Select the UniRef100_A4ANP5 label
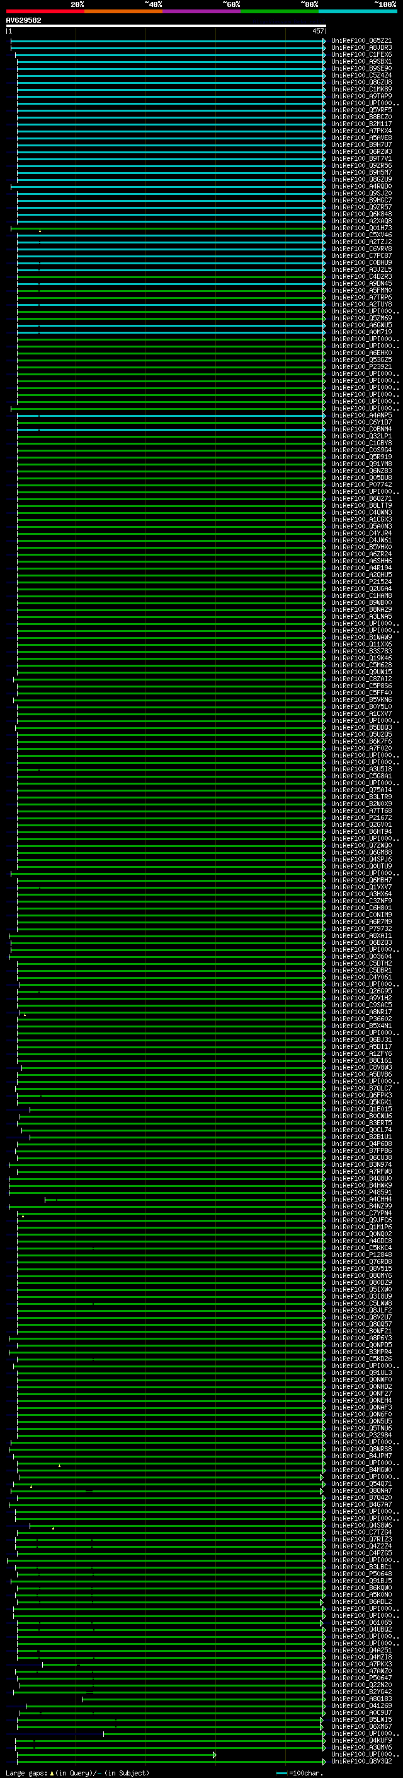 361,416
